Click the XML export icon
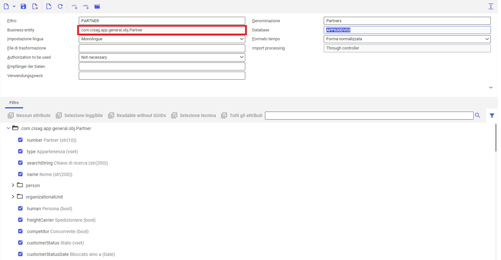 tap(74, 6)
